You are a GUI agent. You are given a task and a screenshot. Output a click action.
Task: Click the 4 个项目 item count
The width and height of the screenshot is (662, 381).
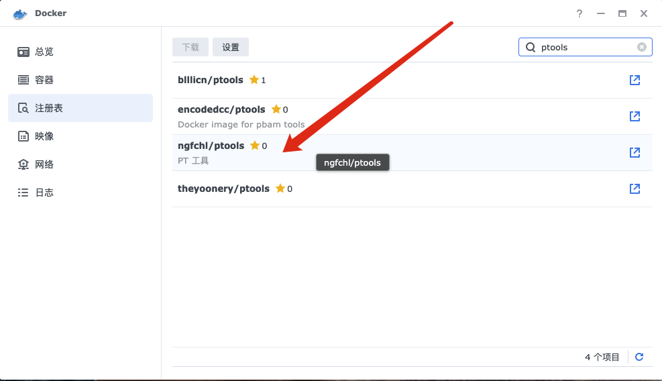[x=602, y=358]
